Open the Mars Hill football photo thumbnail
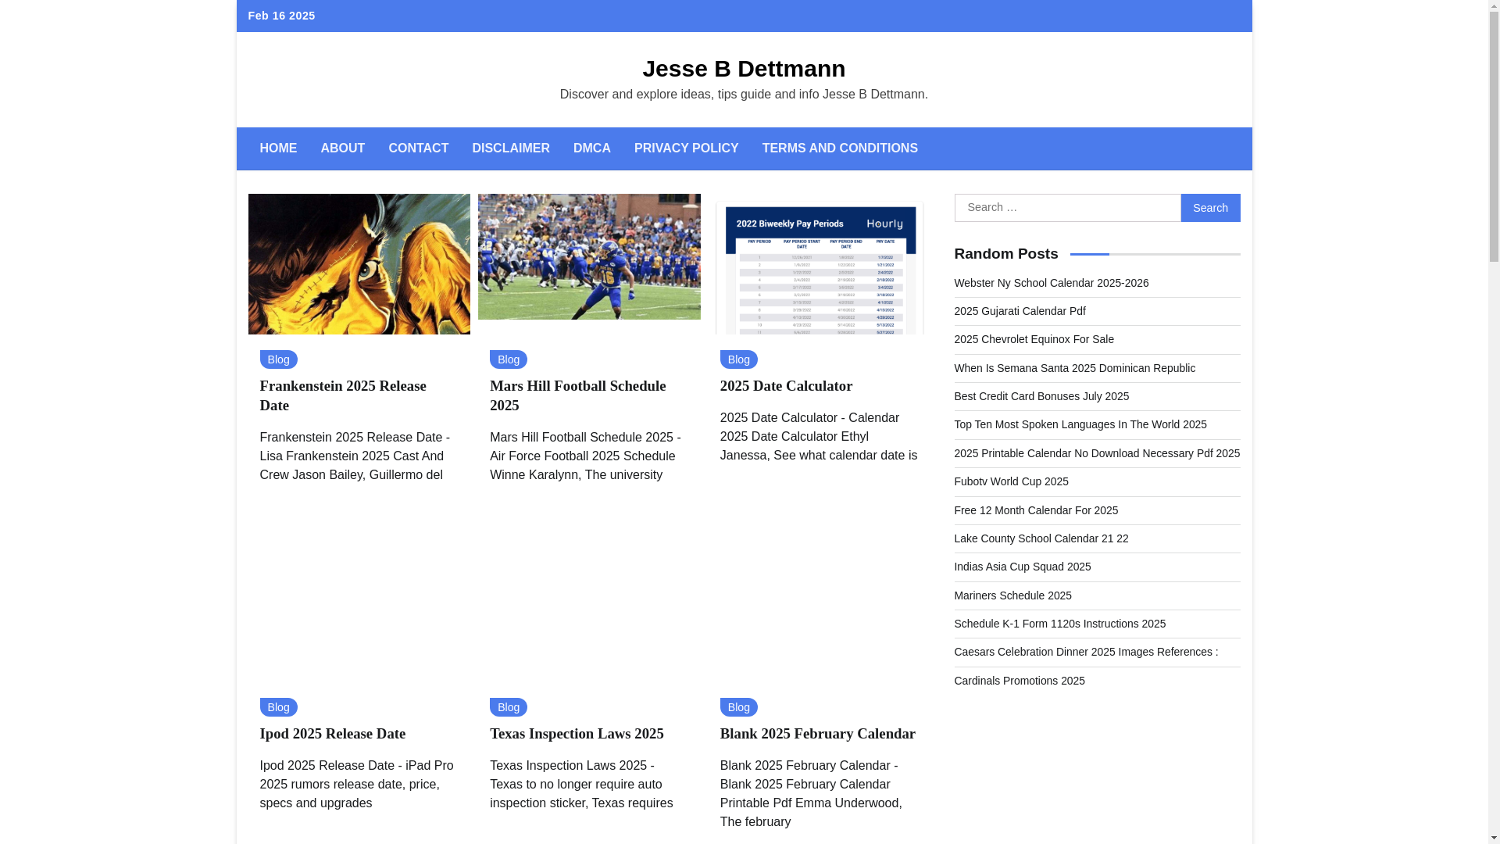The width and height of the screenshot is (1500, 844). (589, 256)
